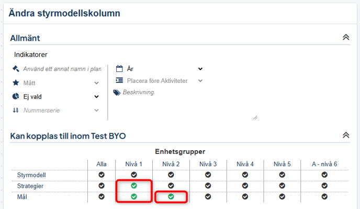Click the pie chart icon beside Ej vald
This screenshot has height=209, width=360.
coord(15,96)
